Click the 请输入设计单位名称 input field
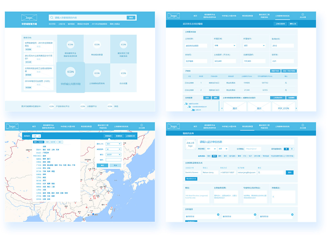The image size is (327, 235). click(246, 142)
